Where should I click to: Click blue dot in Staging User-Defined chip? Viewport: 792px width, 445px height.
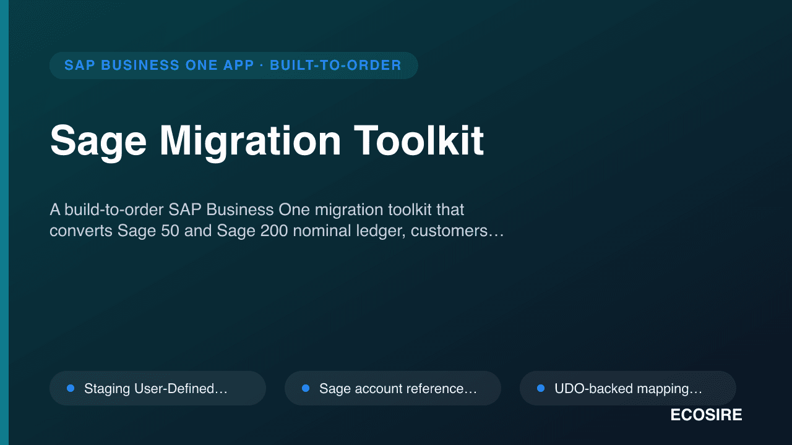click(71, 388)
